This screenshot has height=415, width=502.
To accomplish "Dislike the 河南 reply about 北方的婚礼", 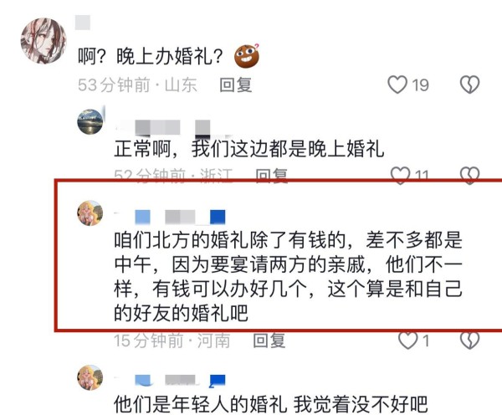I will point(469,341).
